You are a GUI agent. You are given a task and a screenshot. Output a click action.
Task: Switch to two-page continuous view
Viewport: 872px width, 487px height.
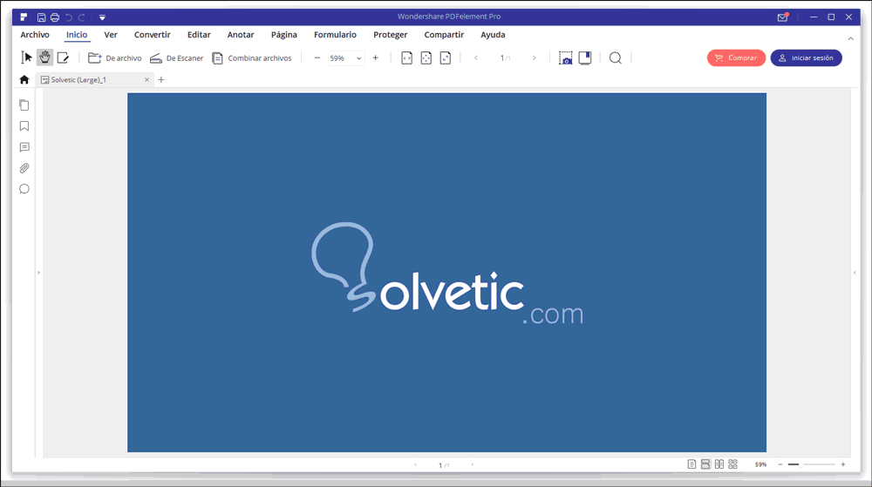coord(733,464)
